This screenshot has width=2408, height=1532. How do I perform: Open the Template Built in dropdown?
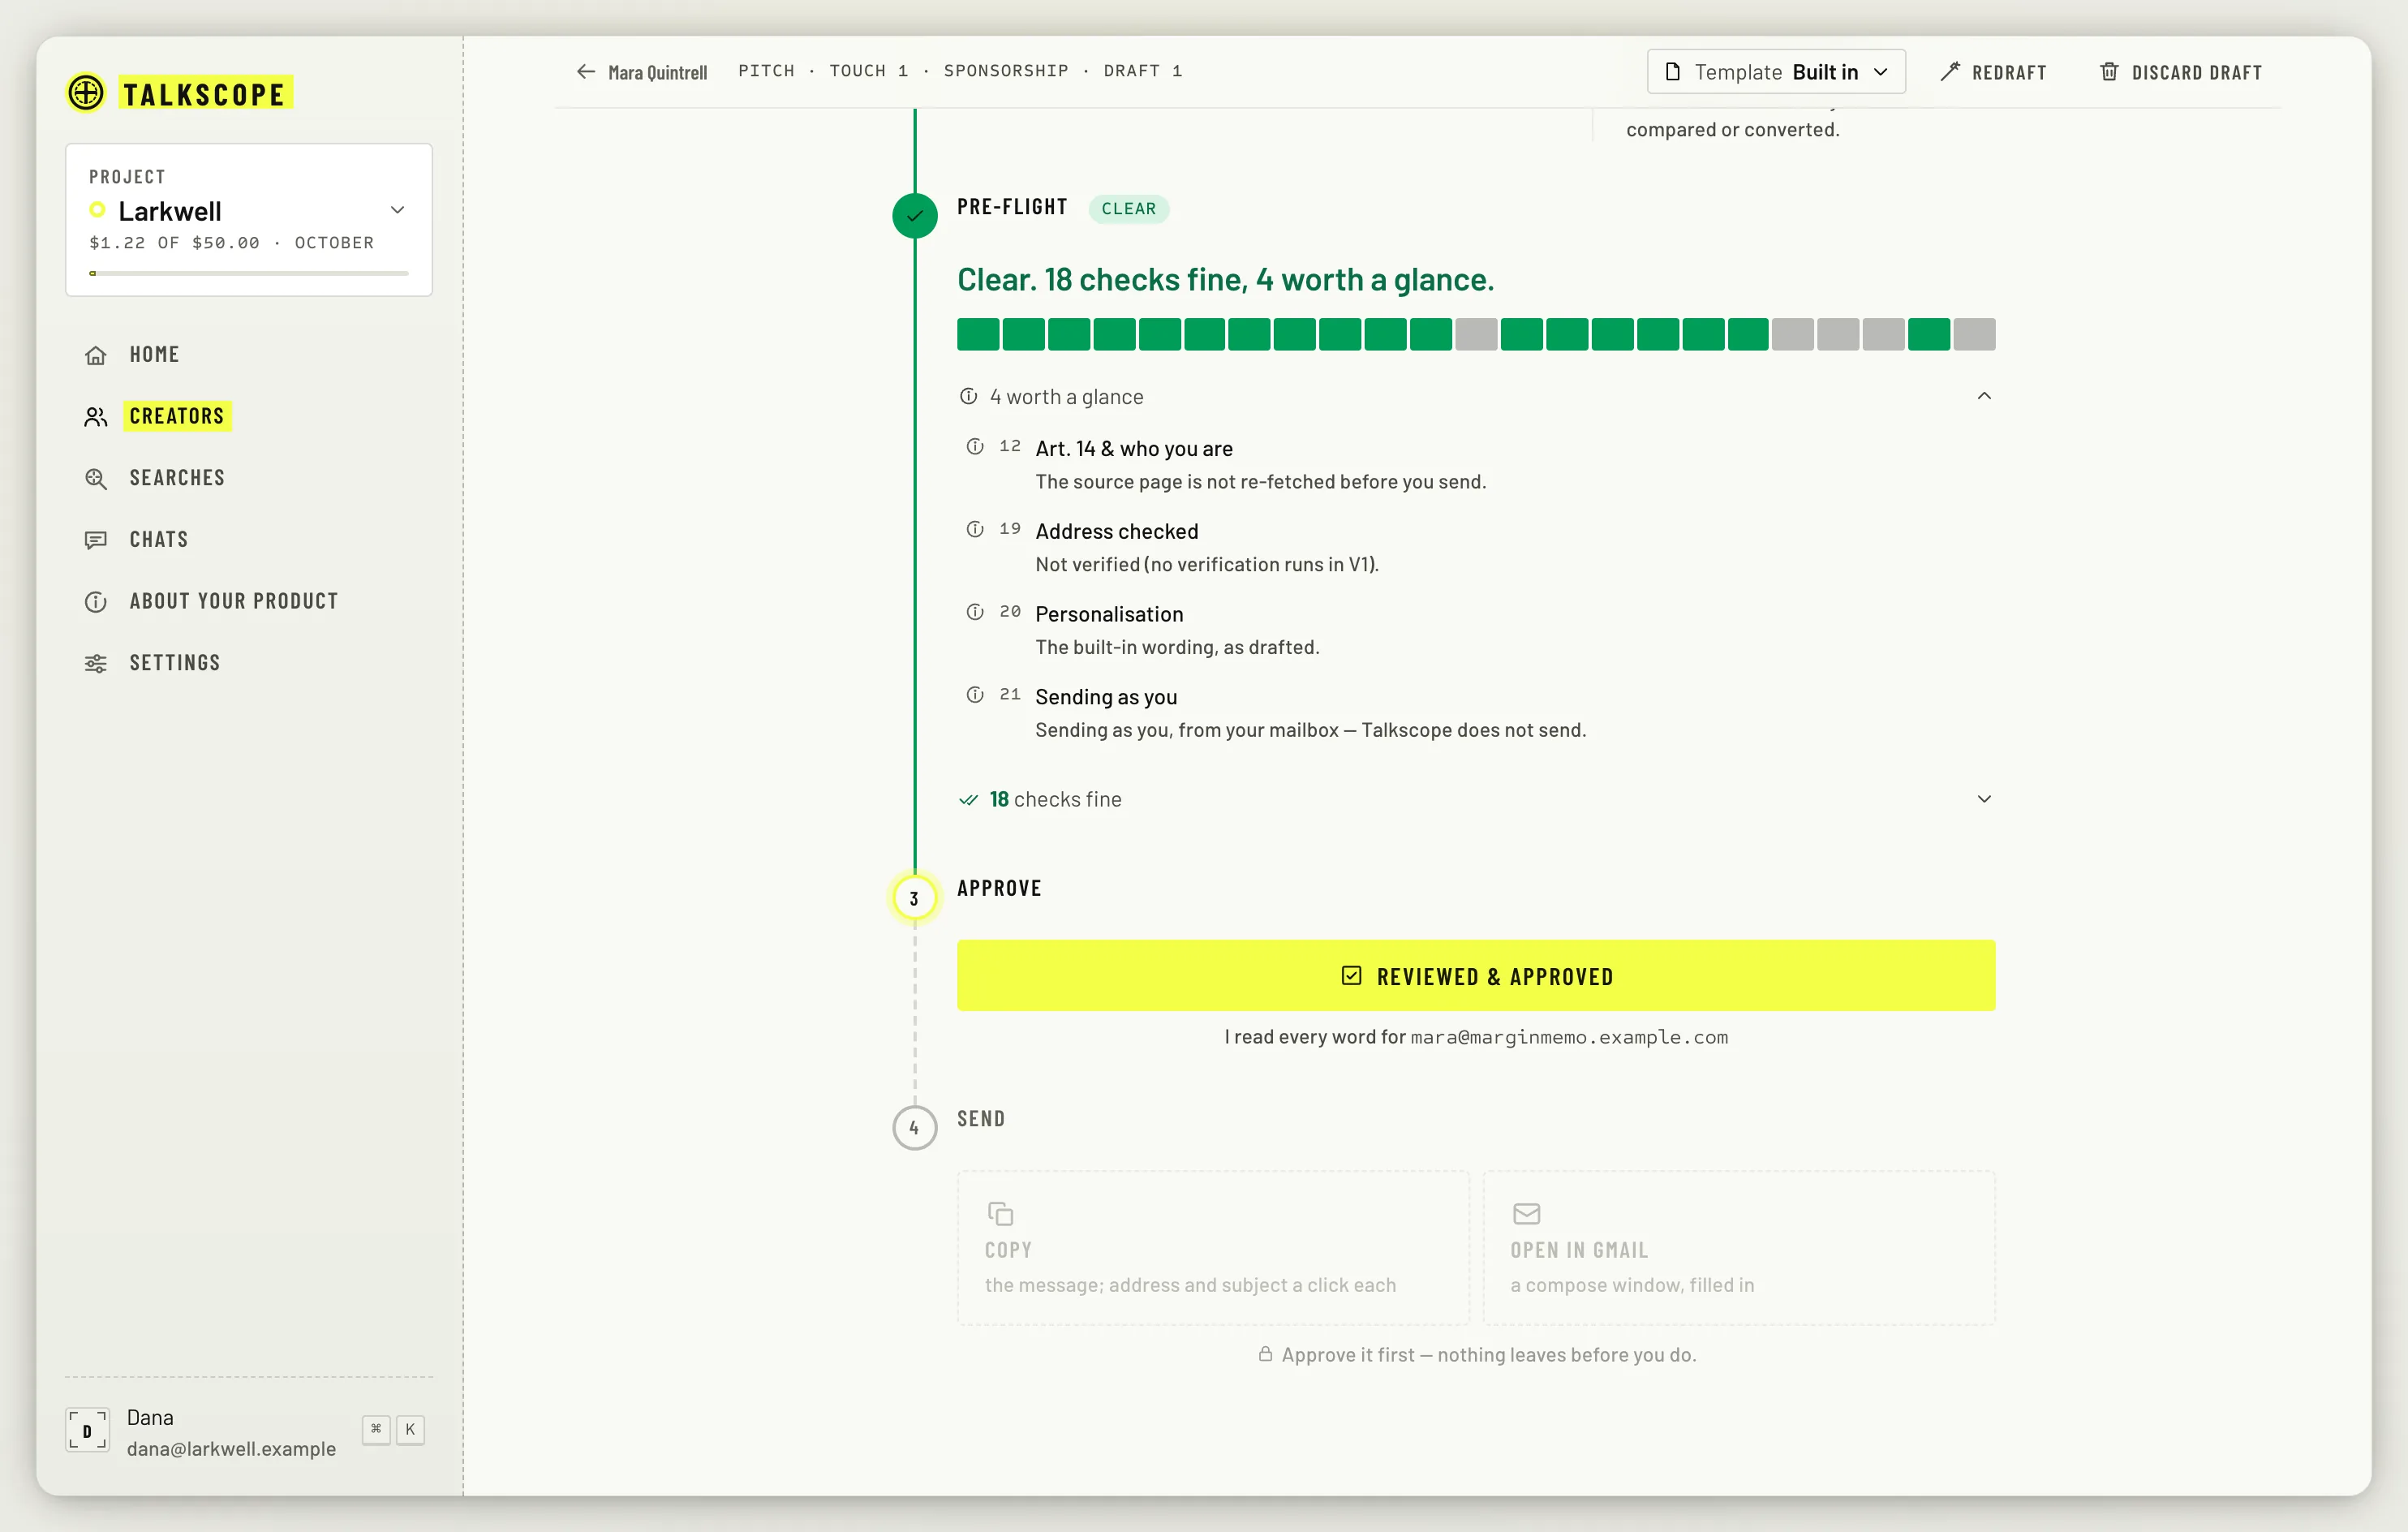1776,72
